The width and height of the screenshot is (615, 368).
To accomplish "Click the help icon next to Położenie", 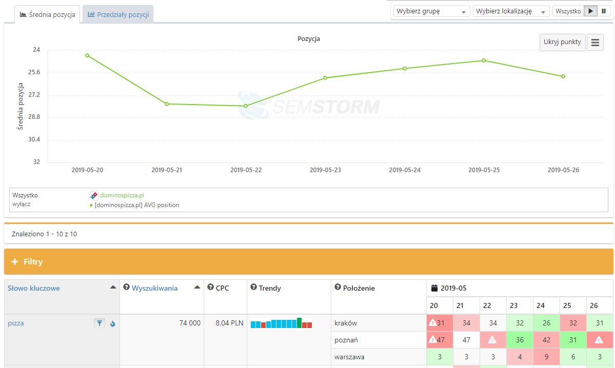I will [338, 288].
